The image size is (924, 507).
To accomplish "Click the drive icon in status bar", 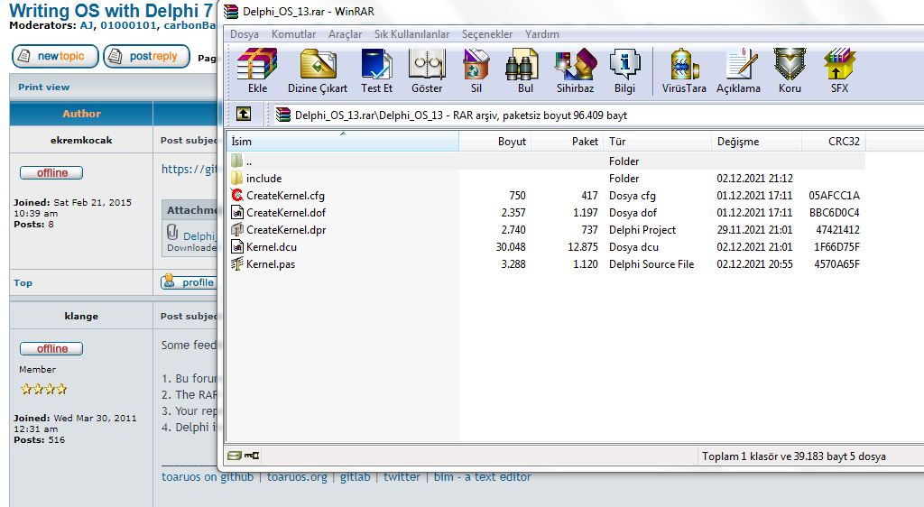I will (x=234, y=456).
